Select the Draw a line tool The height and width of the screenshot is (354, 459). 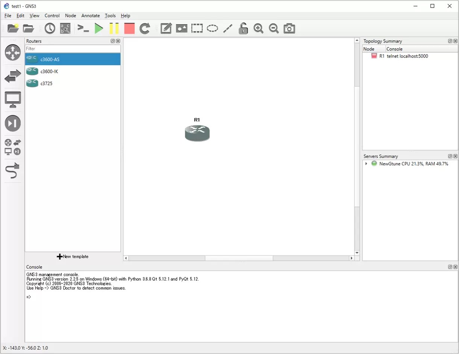click(228, 28)
